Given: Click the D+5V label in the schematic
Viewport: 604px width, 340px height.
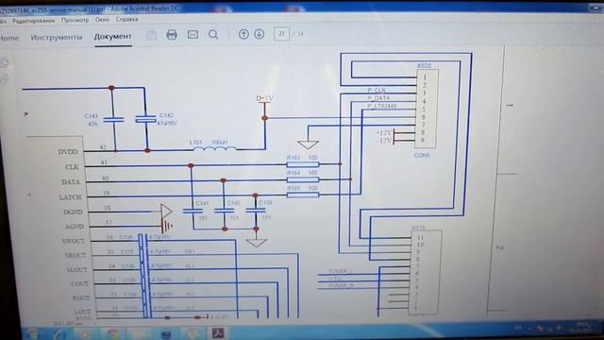Looking at the screenshot, I should click(264, 98).
